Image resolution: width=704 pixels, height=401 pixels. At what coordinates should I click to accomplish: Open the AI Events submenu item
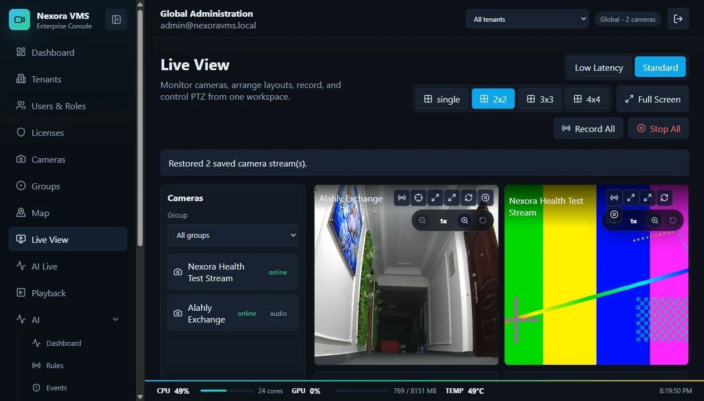(x=76, y=388)
